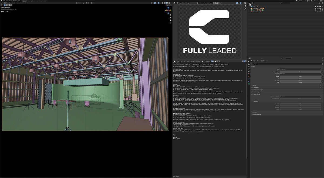
Task: Switch to the Animation workspace tab
Action: [x=36, y=1]
